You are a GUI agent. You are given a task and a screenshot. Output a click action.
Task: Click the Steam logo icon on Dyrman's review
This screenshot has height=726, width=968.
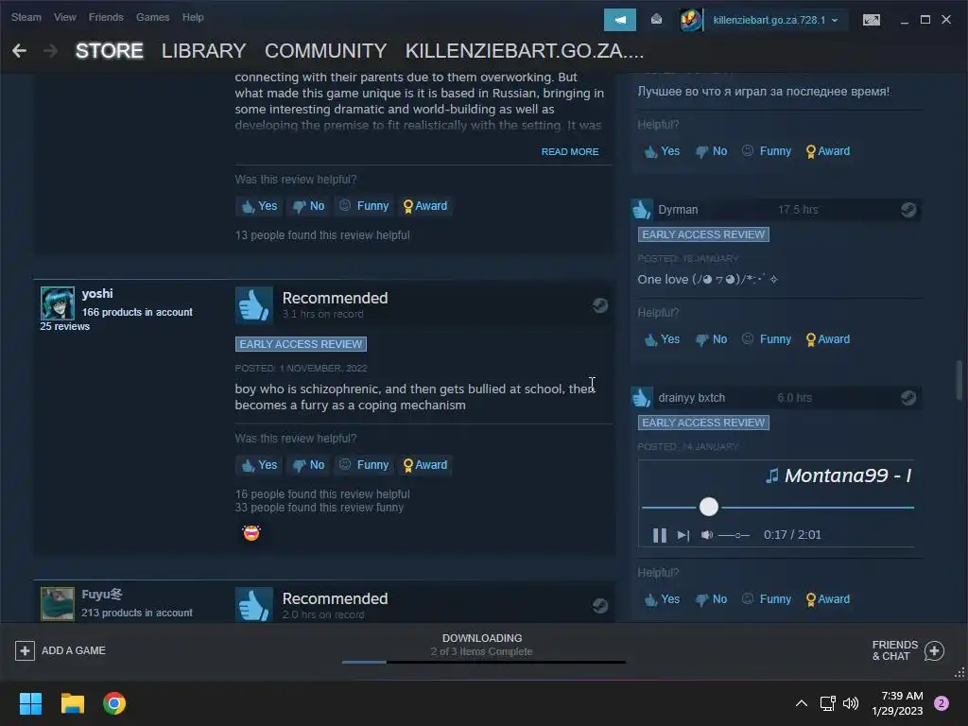click(x=908, y=210)
